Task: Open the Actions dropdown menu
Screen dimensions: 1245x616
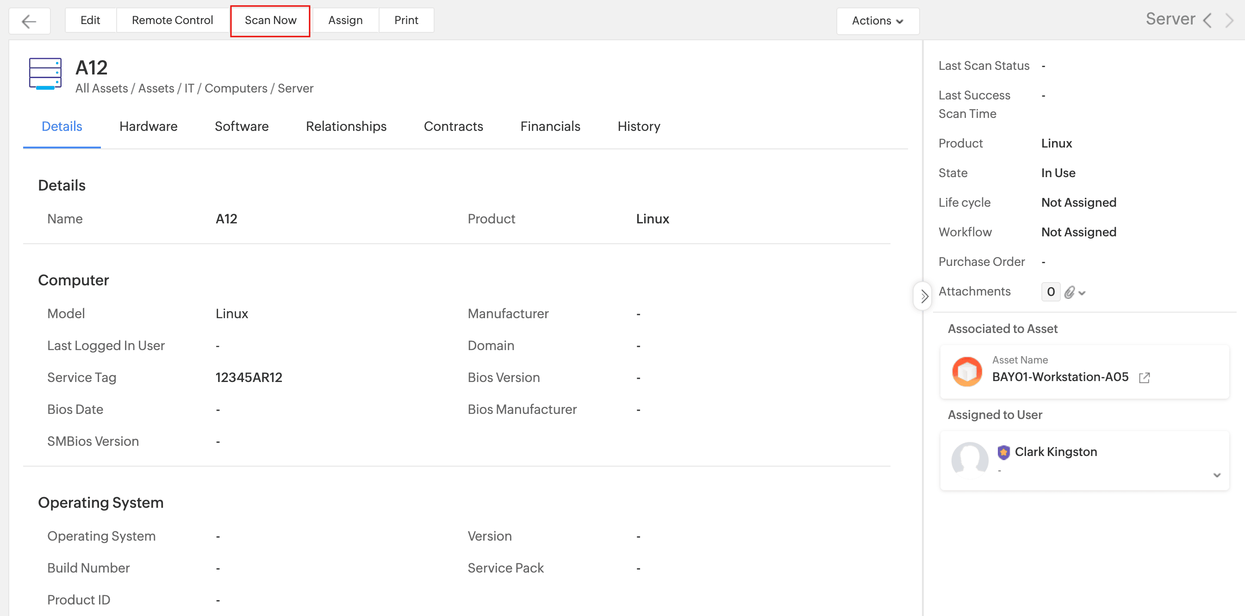Action: (877, 21)
